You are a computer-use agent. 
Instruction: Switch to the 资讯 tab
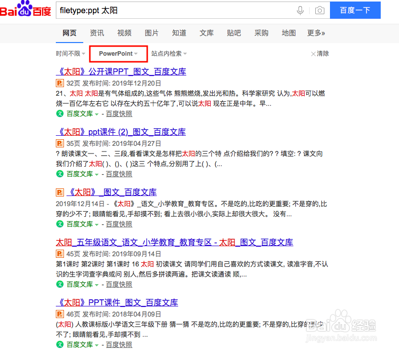tap(97, 33)
